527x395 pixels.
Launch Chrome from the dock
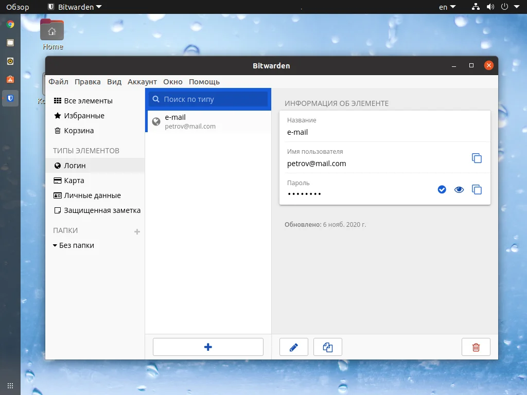[x=10, y=24]
